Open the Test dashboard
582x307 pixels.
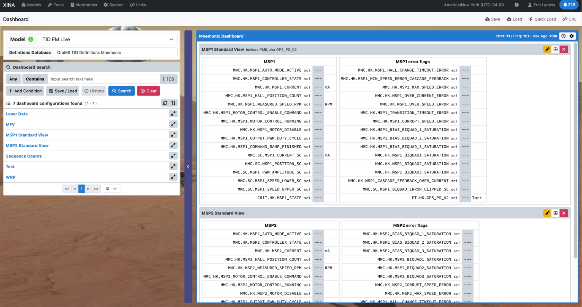tap(10, 167)
